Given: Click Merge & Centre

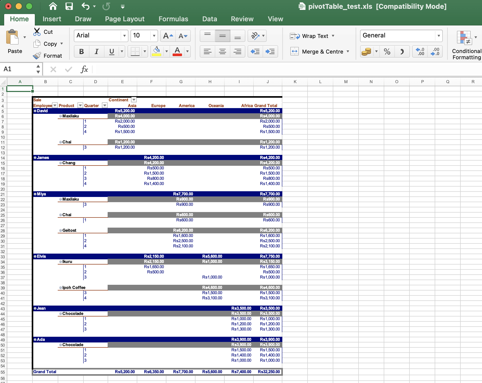Looking at the screenshot, I should coord(322,51).
